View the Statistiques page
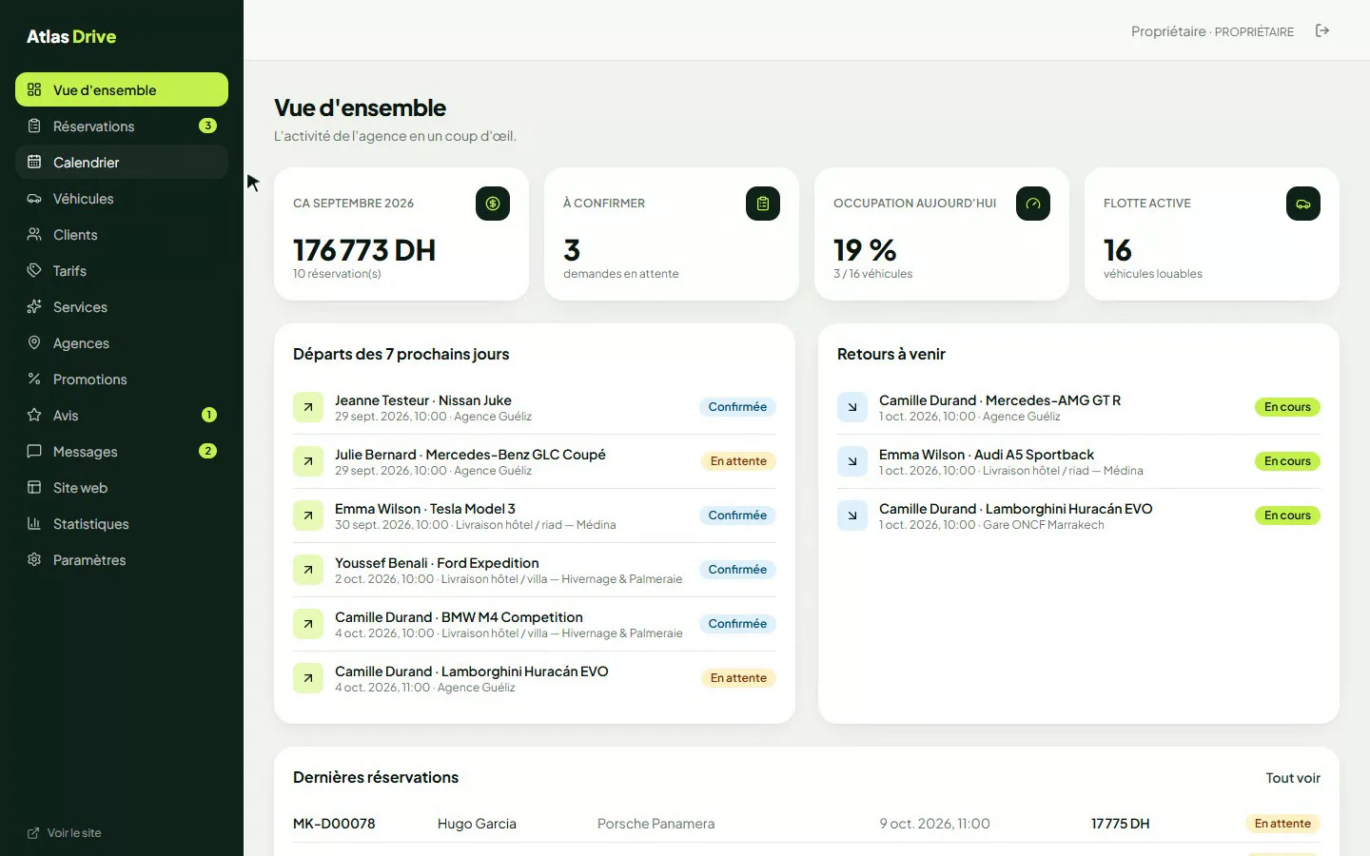Viewport: 1370px width, 856px height. (x=122, y=523)
